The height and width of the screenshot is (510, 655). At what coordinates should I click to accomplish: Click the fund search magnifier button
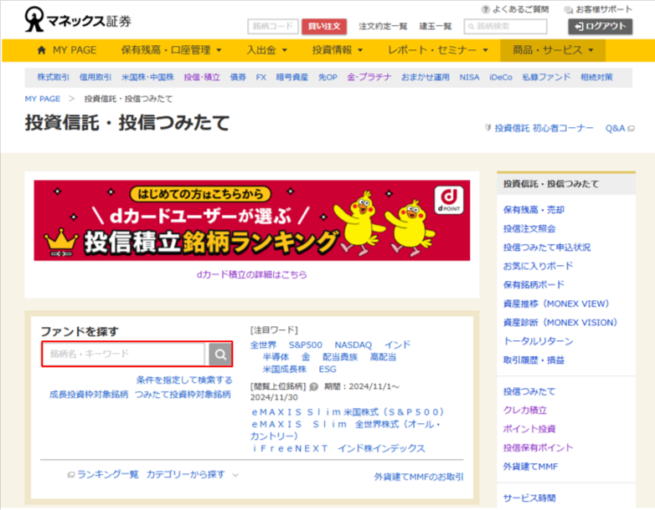[x=220, y=354]
